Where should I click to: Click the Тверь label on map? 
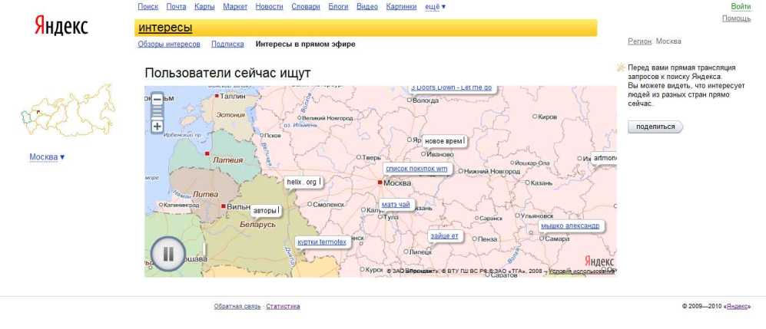click(x=373, y=157)
